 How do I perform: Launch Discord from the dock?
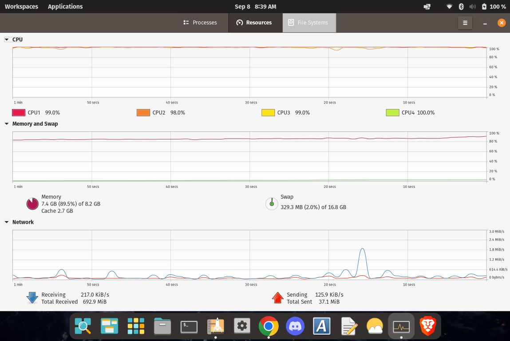(x=295, y=327)
